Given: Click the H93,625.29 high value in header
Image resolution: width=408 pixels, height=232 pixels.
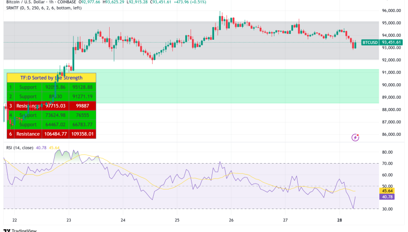Looking at the screenshot, I should click(113, 2).
